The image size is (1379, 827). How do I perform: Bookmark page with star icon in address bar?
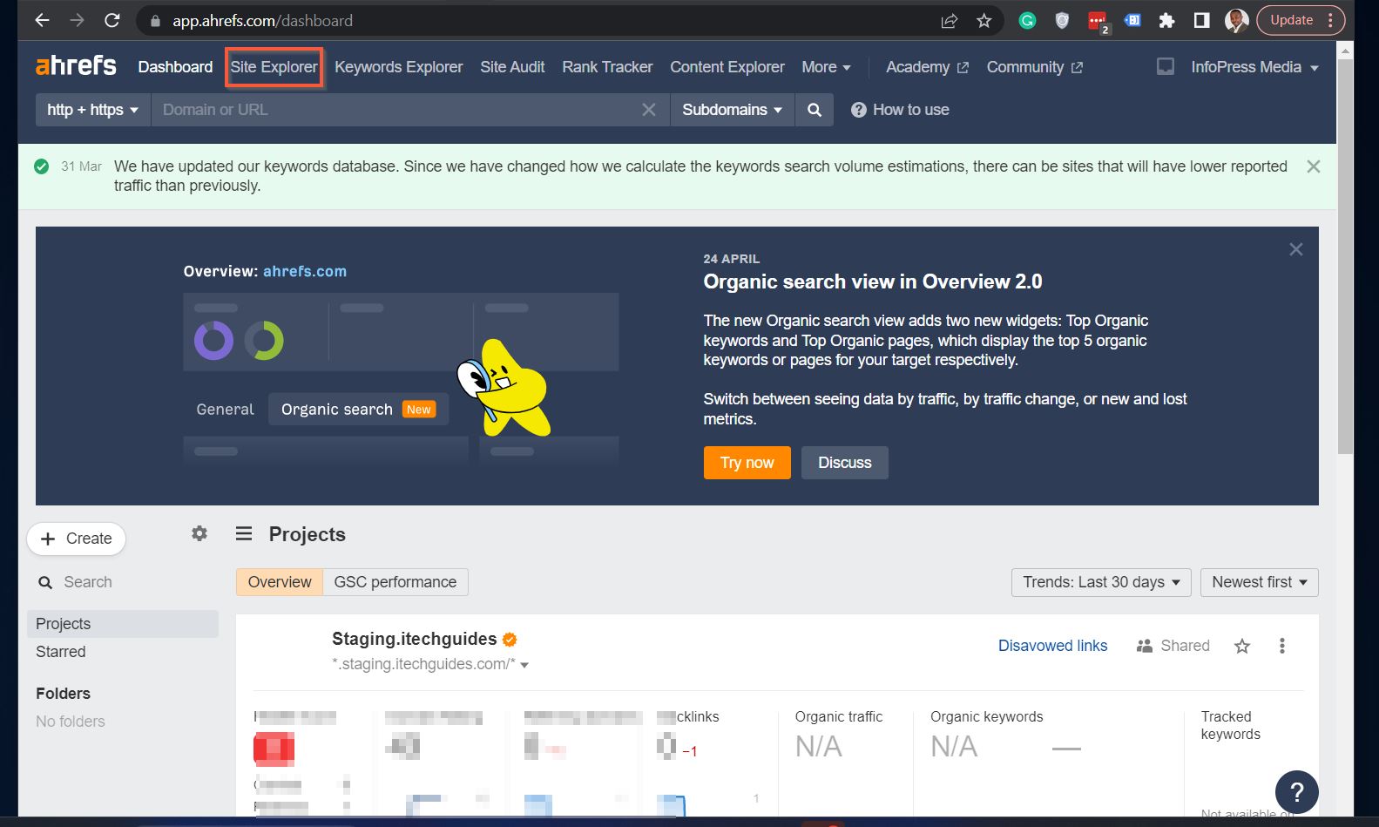tap(984, 21)
